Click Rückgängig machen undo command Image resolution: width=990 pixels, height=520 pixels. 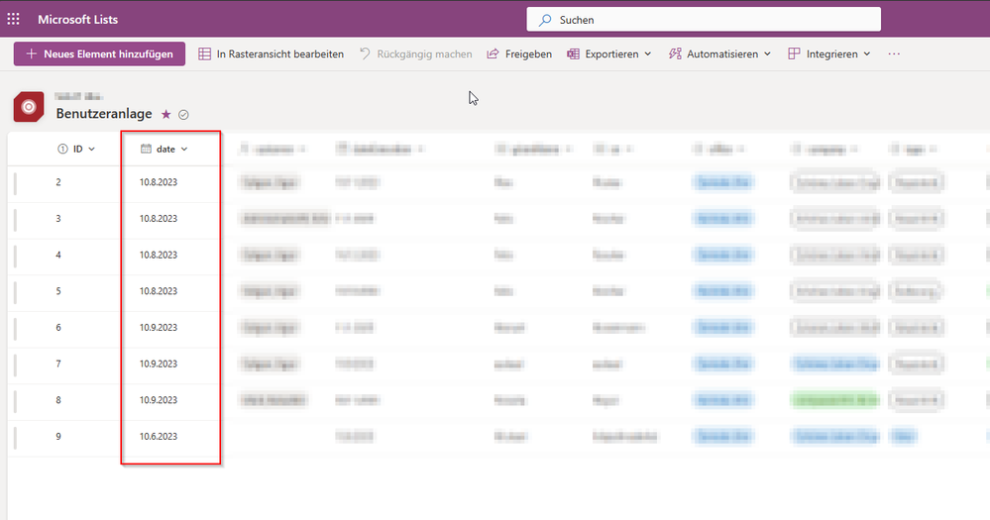(415, 54)
